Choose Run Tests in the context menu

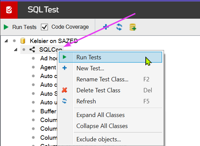[110, 57]
